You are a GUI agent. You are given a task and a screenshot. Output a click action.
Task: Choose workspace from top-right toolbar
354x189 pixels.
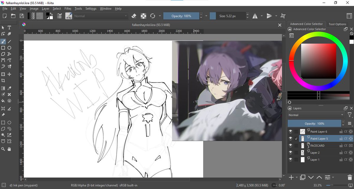pyautogui.click(x=349, y=16)
